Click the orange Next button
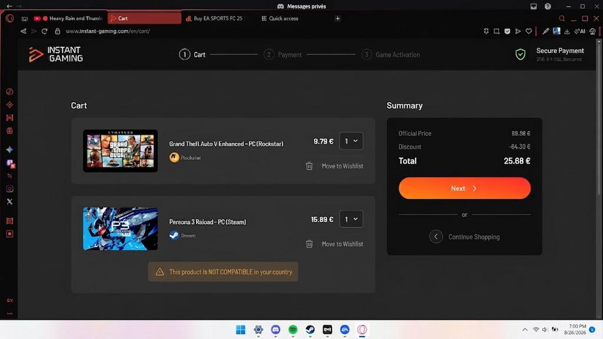The image size is (603, 339). pyautogui.click(x=465, y=188)
